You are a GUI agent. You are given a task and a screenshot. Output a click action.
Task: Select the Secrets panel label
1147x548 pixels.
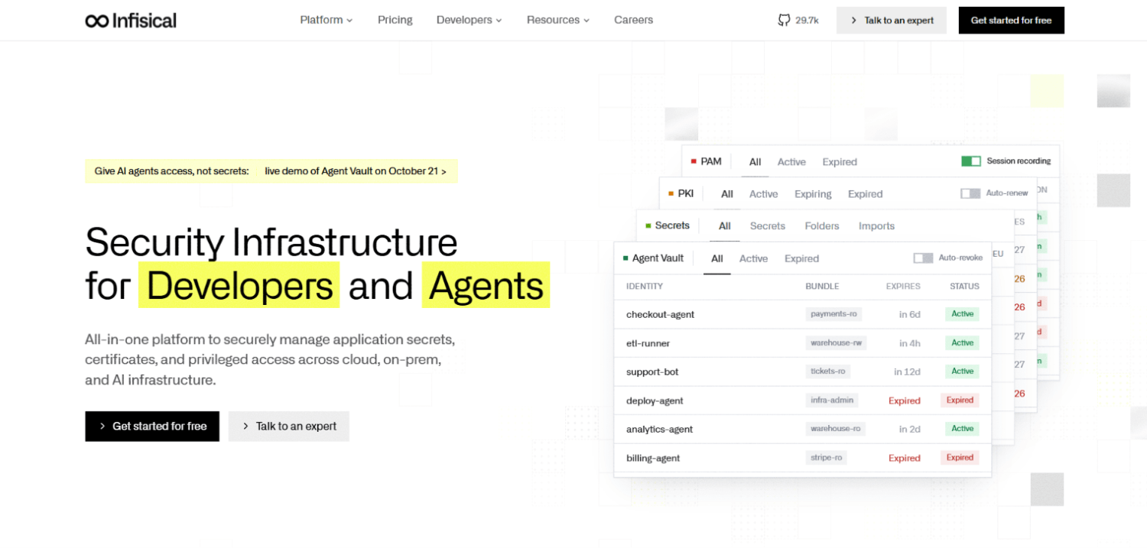[x=667, y=225]
